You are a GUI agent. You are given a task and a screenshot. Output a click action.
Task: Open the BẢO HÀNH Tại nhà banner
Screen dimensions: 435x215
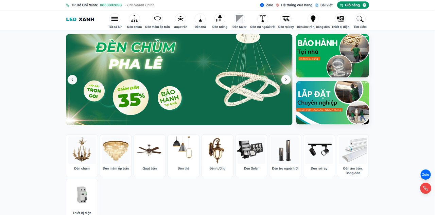click(x=332, y=55)
